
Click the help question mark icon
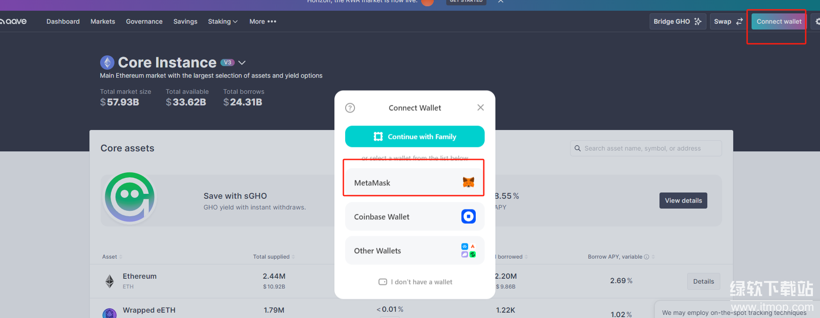click(x=350, y=108)
